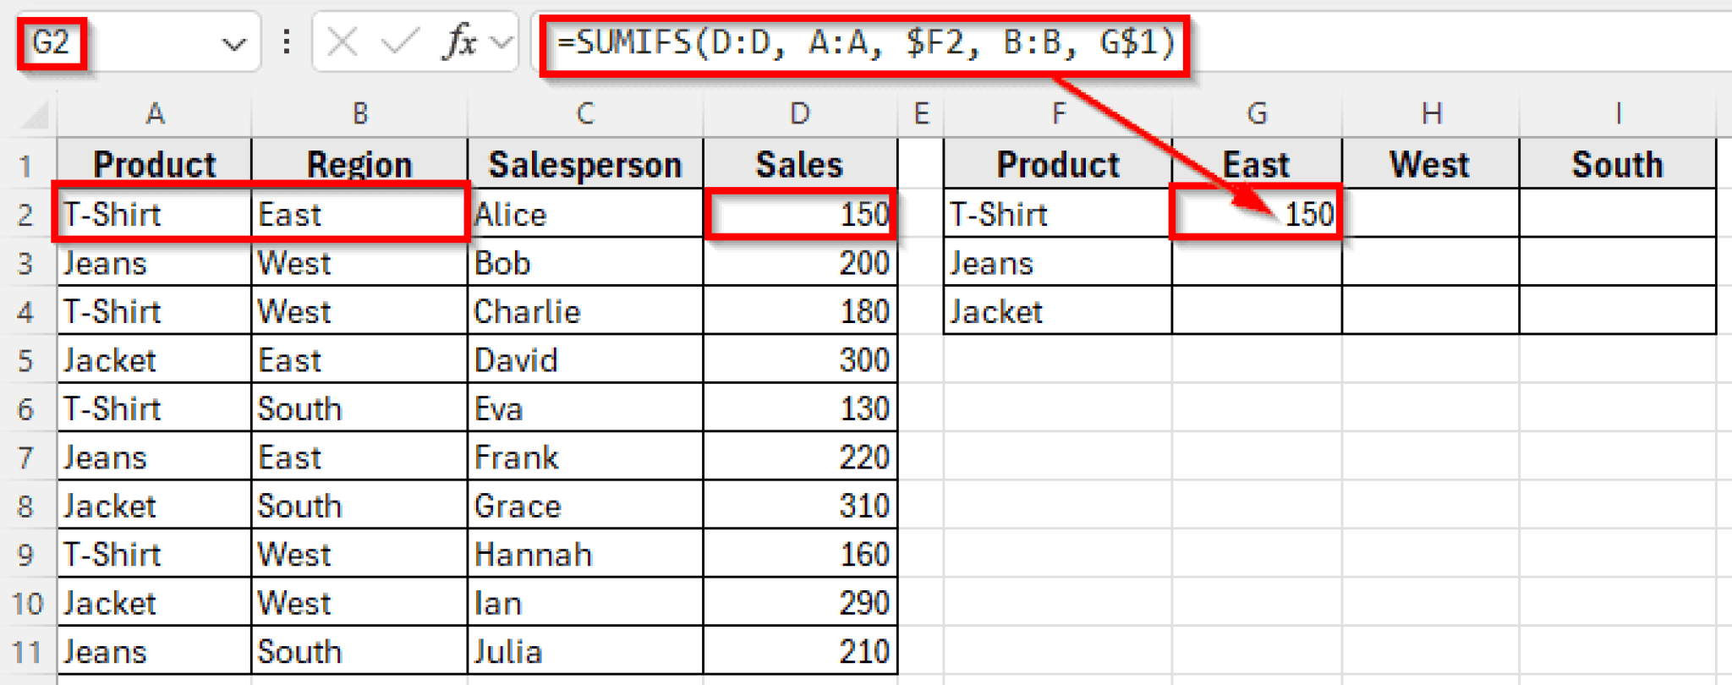
Task: Select the East header cell G1
Action: [1257, 163]
